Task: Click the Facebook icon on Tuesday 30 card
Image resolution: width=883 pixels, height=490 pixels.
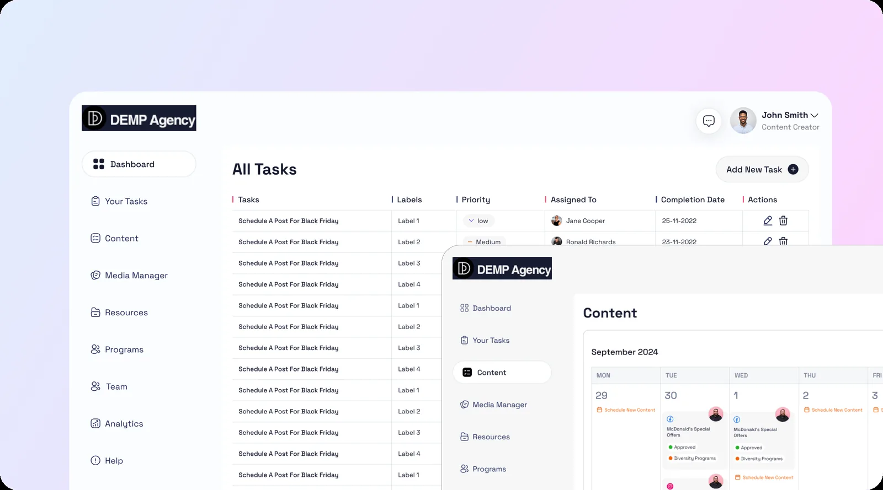Action: (x=670, y=419)
